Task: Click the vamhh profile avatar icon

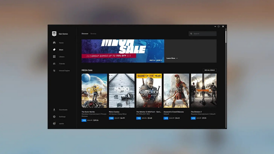Action: [54, 124]
